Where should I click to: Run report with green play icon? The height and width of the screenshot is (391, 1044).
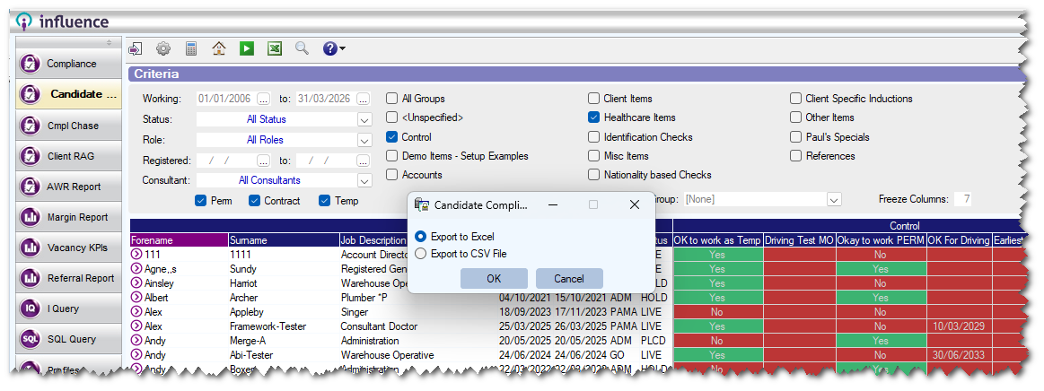pos(246,48)
